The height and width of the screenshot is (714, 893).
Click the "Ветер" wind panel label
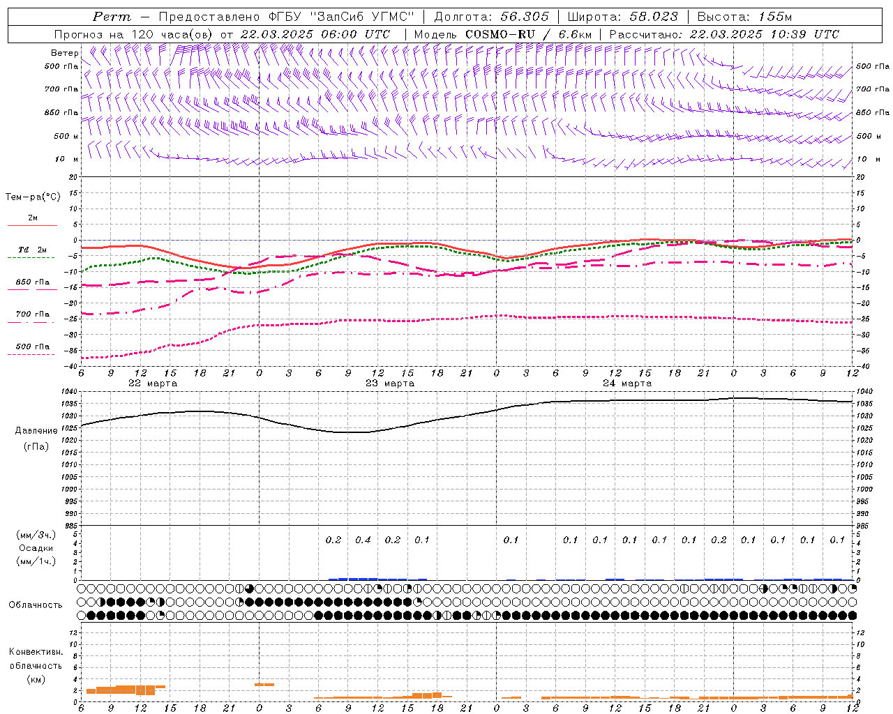click(64, 53)
